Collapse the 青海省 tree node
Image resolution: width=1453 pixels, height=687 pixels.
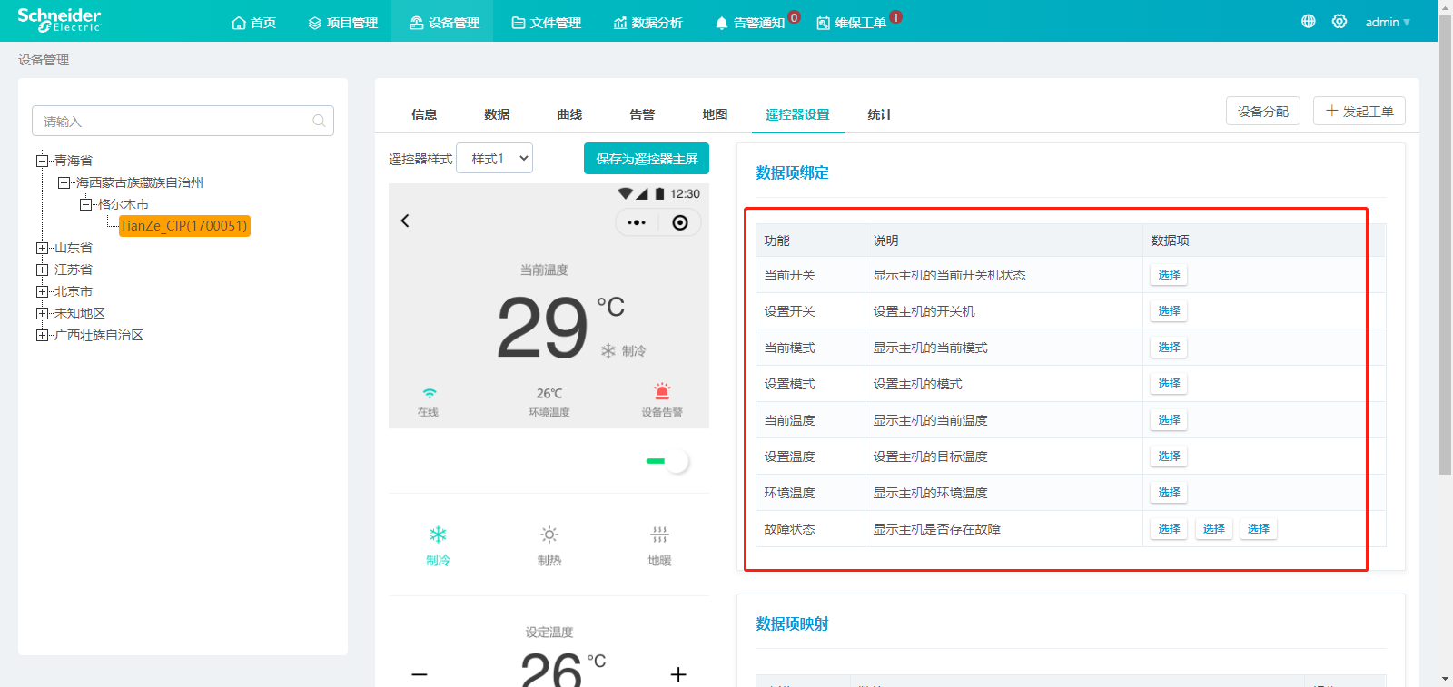pyautogui.click(x=42, y=161)
